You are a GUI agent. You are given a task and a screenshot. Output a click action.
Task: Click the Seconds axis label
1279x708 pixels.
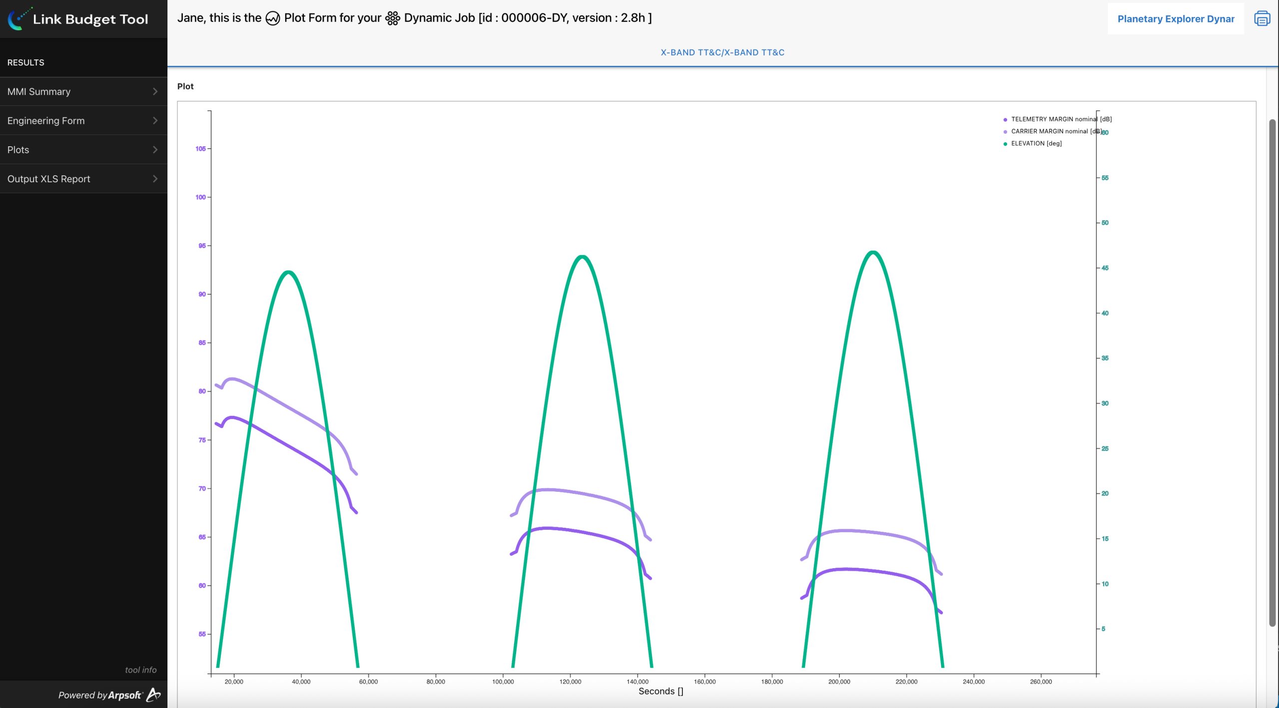point(660,691)
